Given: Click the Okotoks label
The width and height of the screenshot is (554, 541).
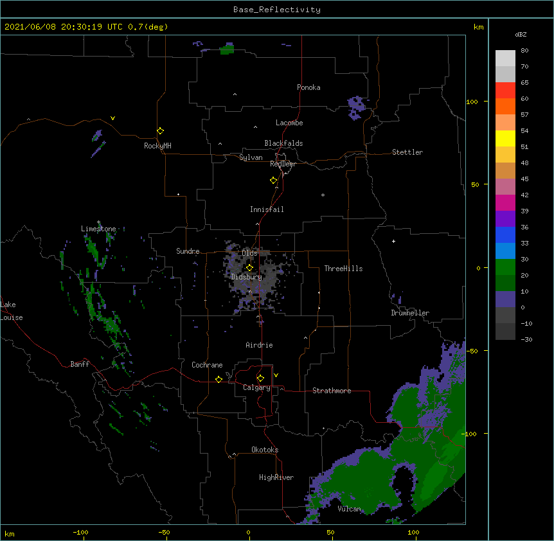Looking at the screenshot, I should 265,450.
